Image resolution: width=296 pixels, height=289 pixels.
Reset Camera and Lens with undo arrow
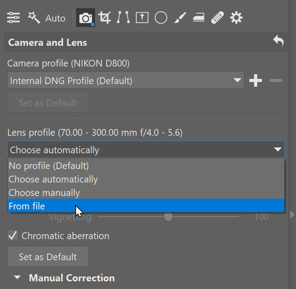pos(278,40)
